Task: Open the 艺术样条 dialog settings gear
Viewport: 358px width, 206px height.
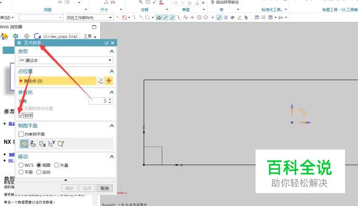Action: [19, 43]
